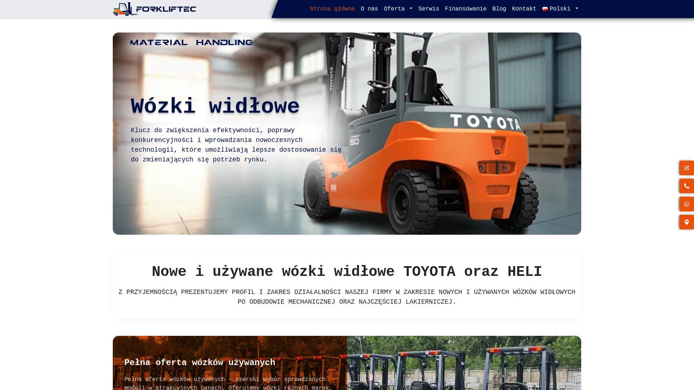Click the Forkliftec logo
Screen dimensions: 694x390
[155, 9]
